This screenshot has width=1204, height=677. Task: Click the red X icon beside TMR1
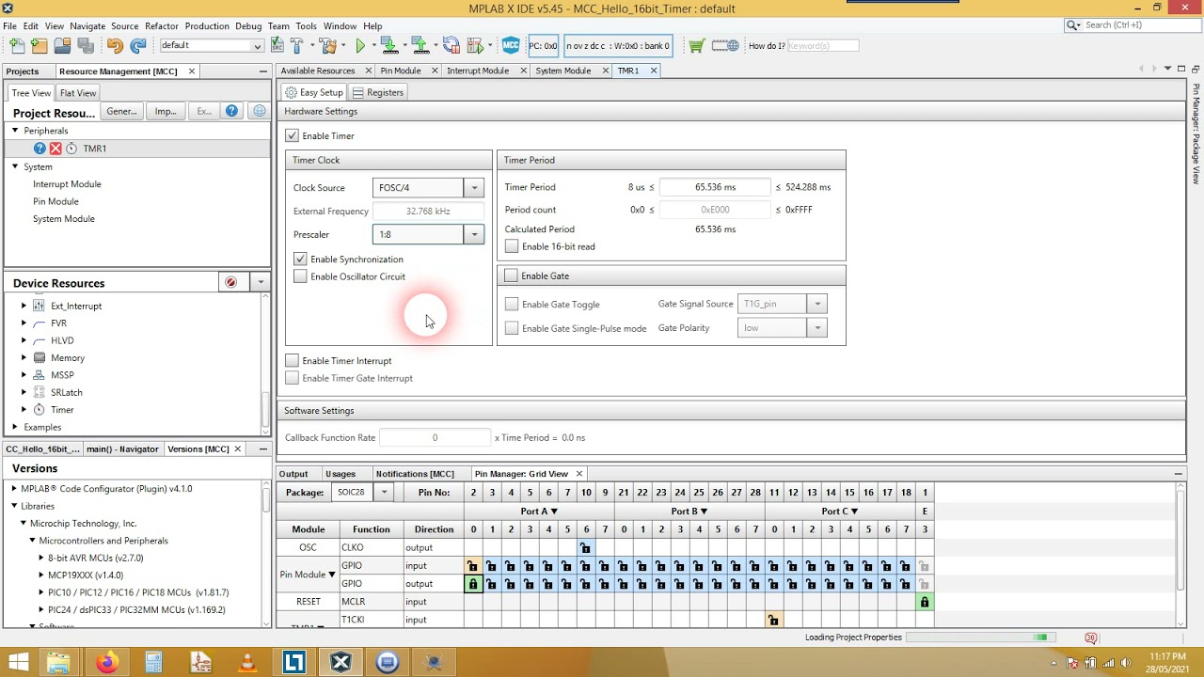[x=55, y=149]
